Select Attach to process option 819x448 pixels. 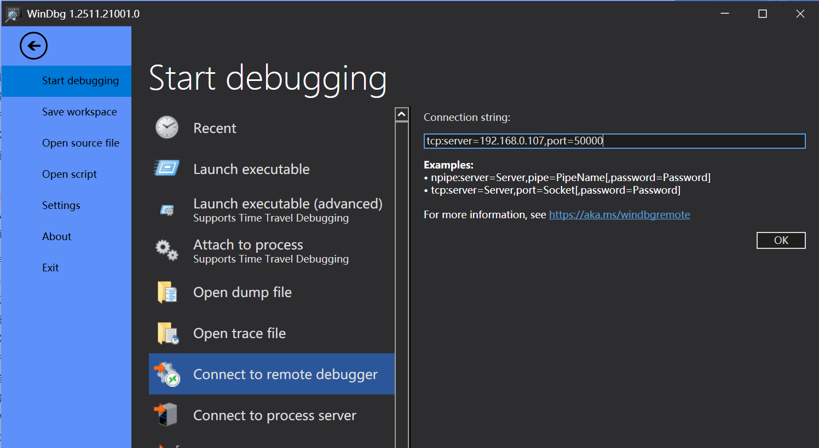(272, 251)
